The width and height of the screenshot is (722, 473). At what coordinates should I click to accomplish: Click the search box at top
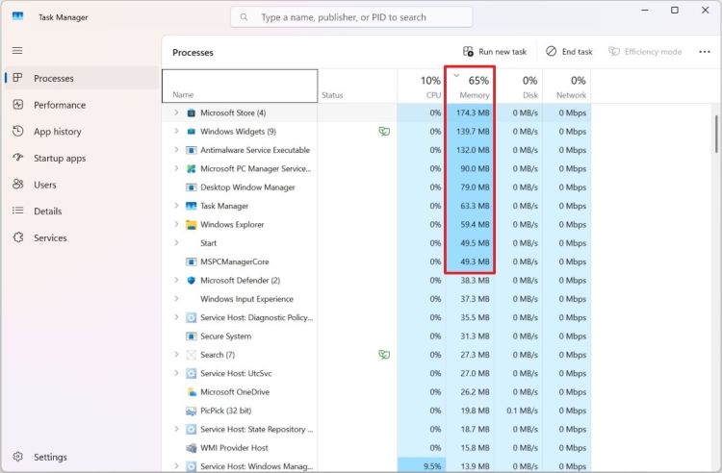point(351,17)
